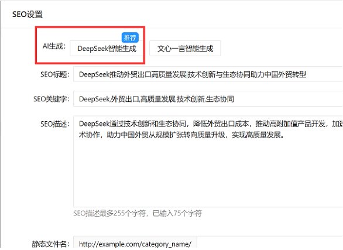The image size is (343, 250).
Task: Click the word 技术创新 in the keywords field
Action: [x=190, y=99]
